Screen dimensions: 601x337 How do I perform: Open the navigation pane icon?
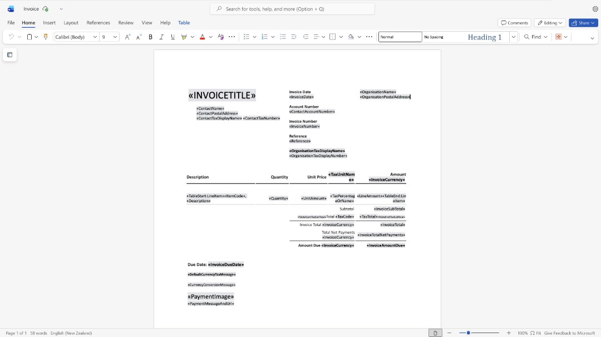click(9, 55)
